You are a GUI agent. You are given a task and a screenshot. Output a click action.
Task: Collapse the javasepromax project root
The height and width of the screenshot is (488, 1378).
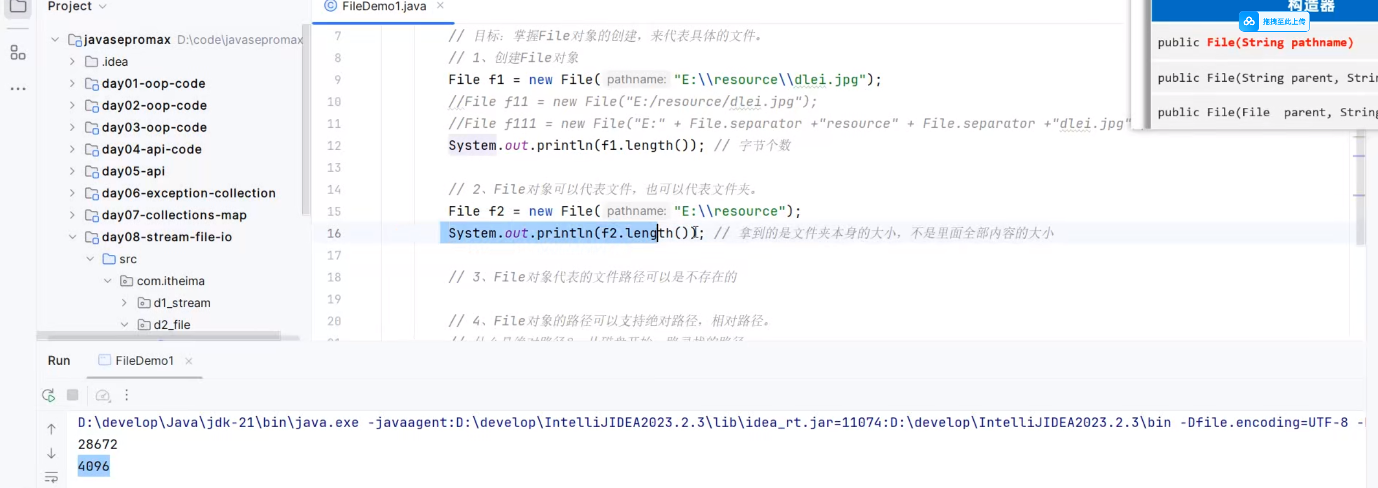point(55,39)
